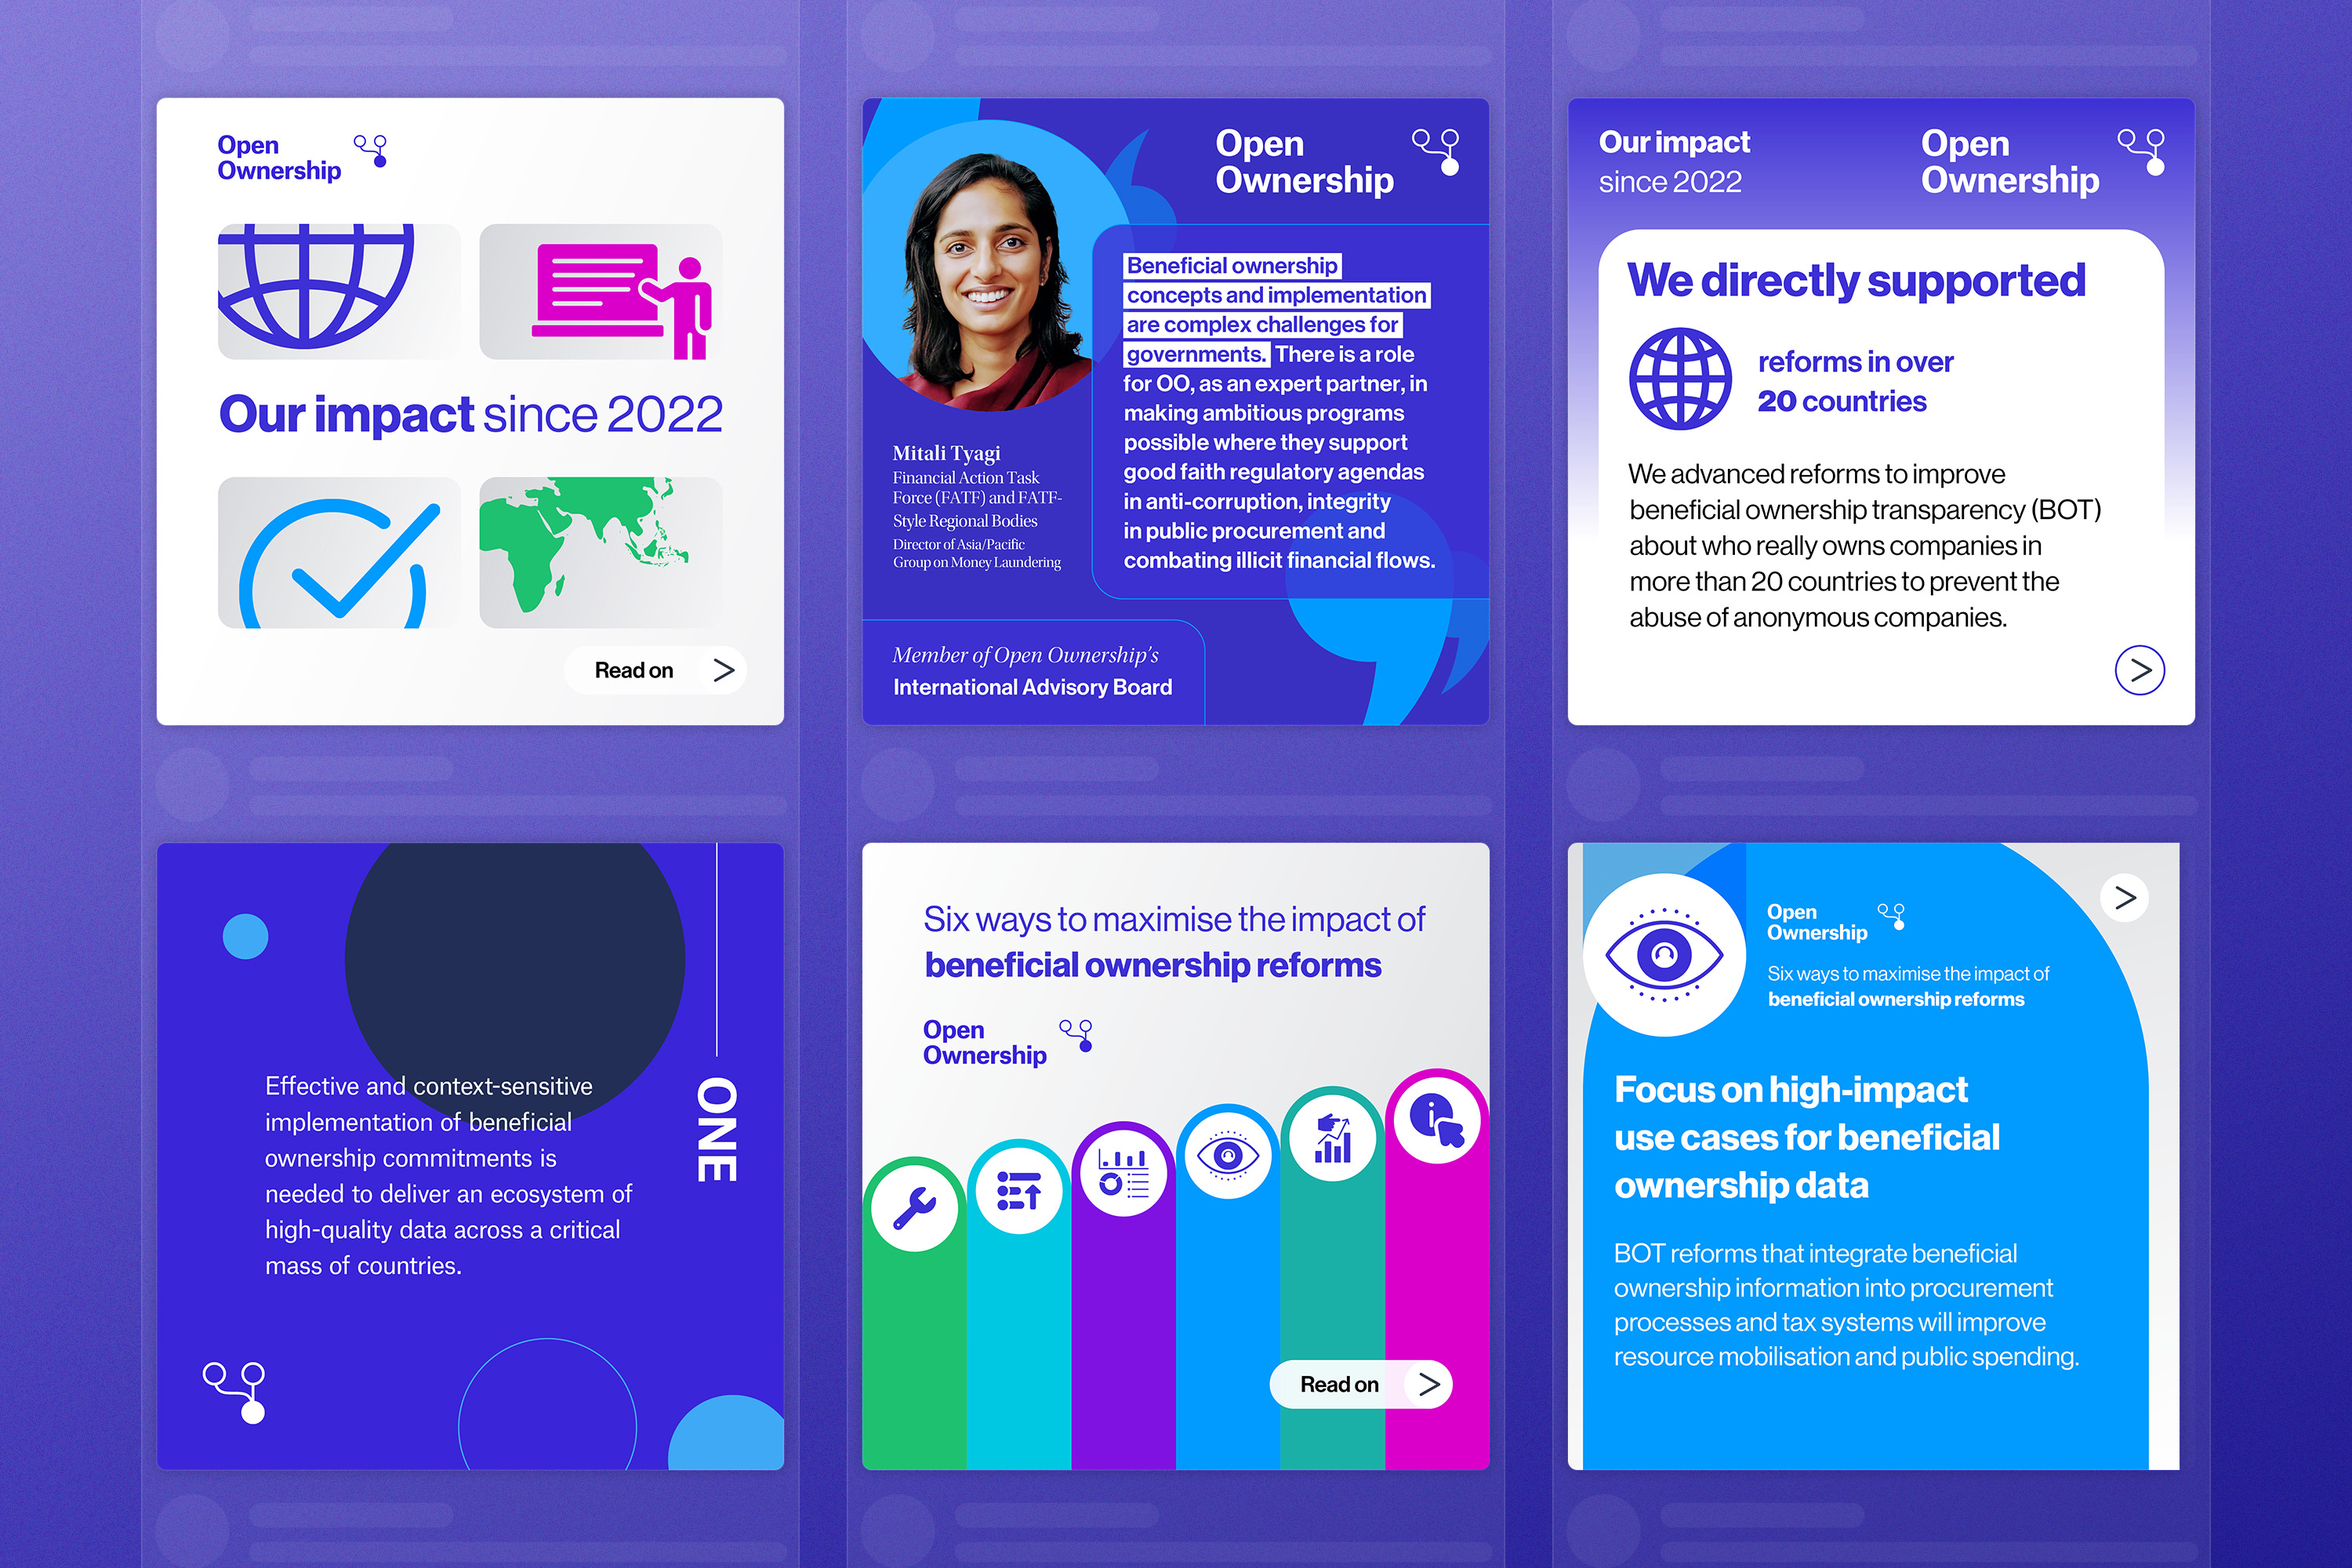Click the growth bar chart icon on teal column
This screenshot has width=2352, height=1568.
pos(1332,1138)
